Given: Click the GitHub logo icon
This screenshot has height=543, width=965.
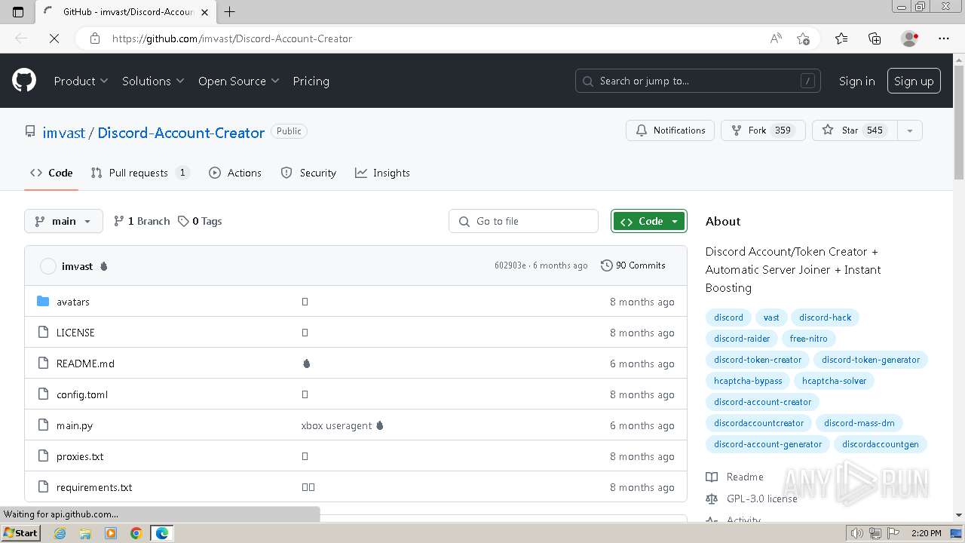Looking at the screenshot, I should pos(24,81).
